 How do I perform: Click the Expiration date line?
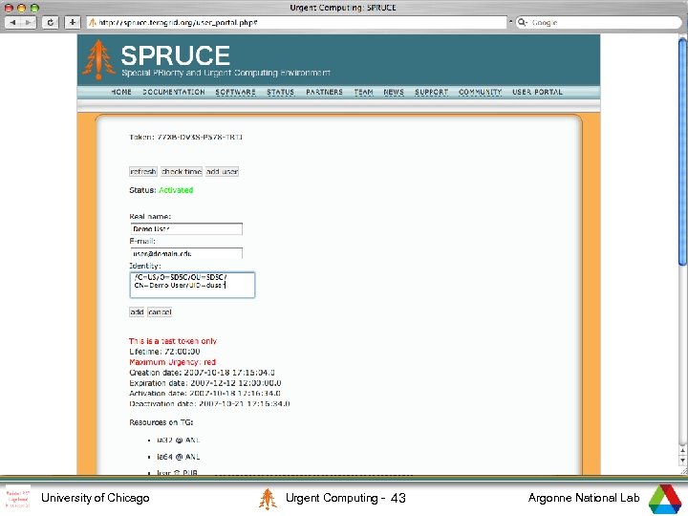pyautogui.click(x=205, y=383)
